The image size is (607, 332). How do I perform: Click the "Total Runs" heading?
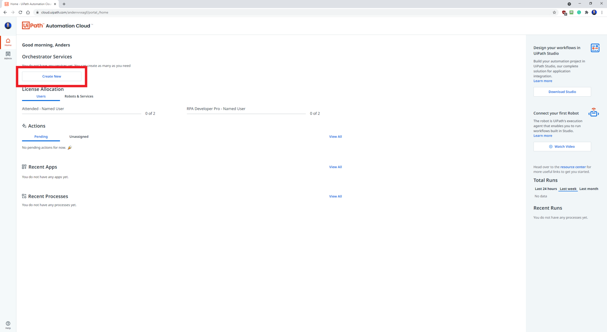click(x=545, y=180)
